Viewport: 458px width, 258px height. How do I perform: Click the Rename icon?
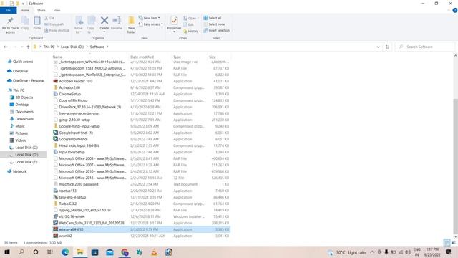tap(117, 21)
